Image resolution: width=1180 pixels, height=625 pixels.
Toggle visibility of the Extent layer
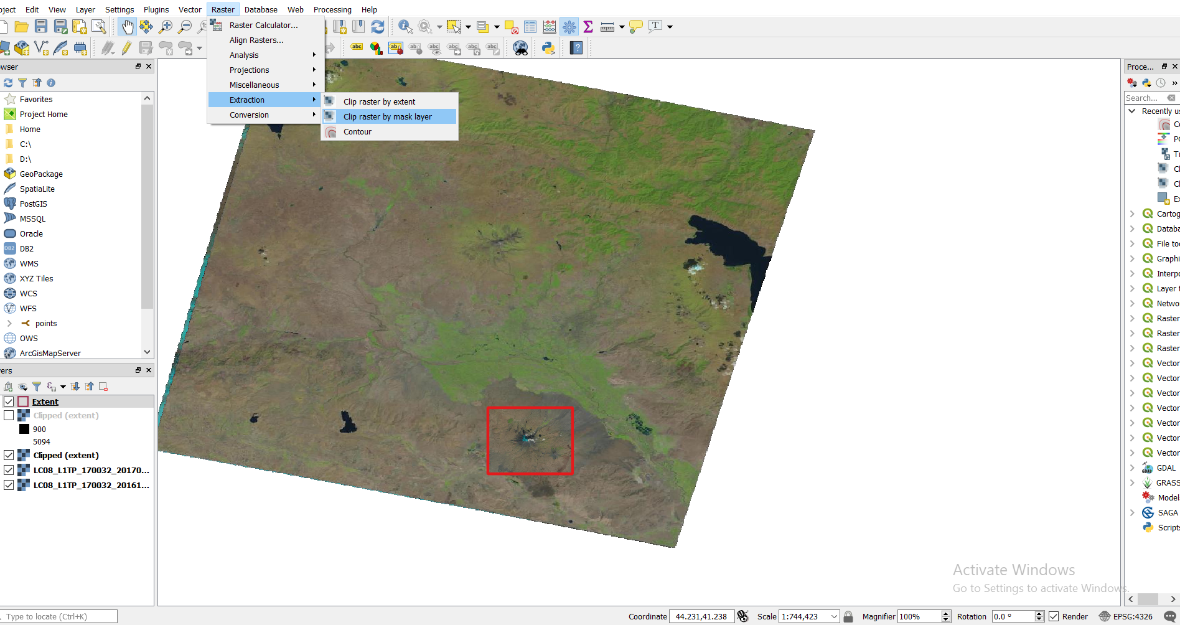9,401
